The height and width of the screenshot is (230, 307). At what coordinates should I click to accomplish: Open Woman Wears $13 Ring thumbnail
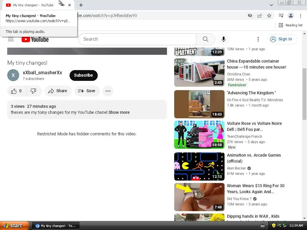[199, 197]
